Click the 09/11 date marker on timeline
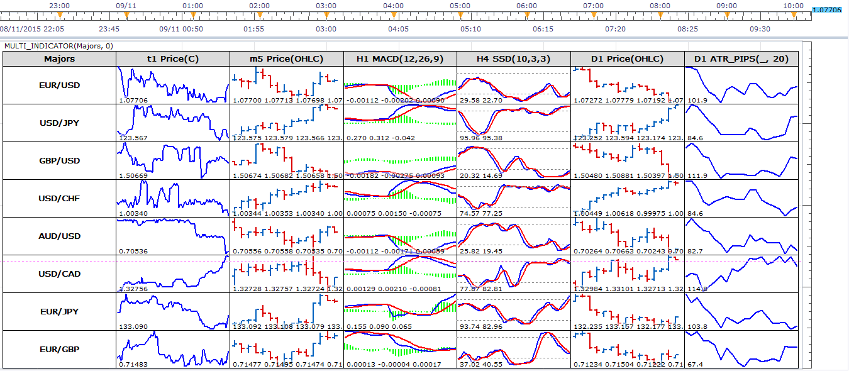The image size is (849, 371). pyautogui.click(x=125, y=5)
